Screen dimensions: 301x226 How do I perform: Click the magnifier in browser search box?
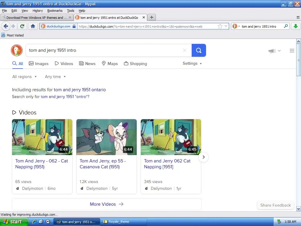tap(286, 26)
